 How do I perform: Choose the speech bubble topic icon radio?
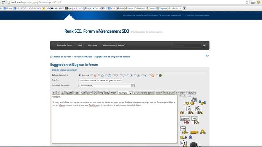[x=121, y=75]
